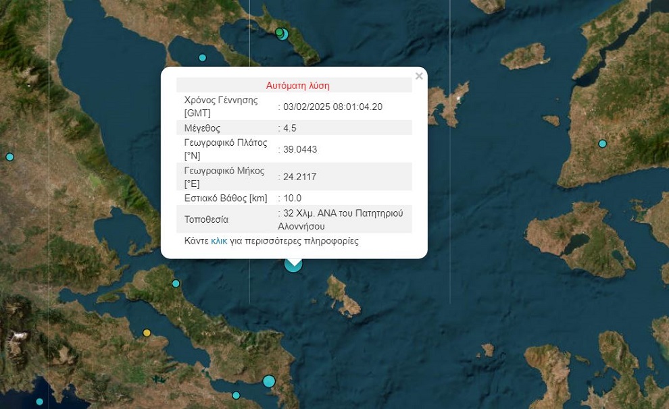Select the small cyan marker left of the large bottom marker

click(x=236, y=396)
